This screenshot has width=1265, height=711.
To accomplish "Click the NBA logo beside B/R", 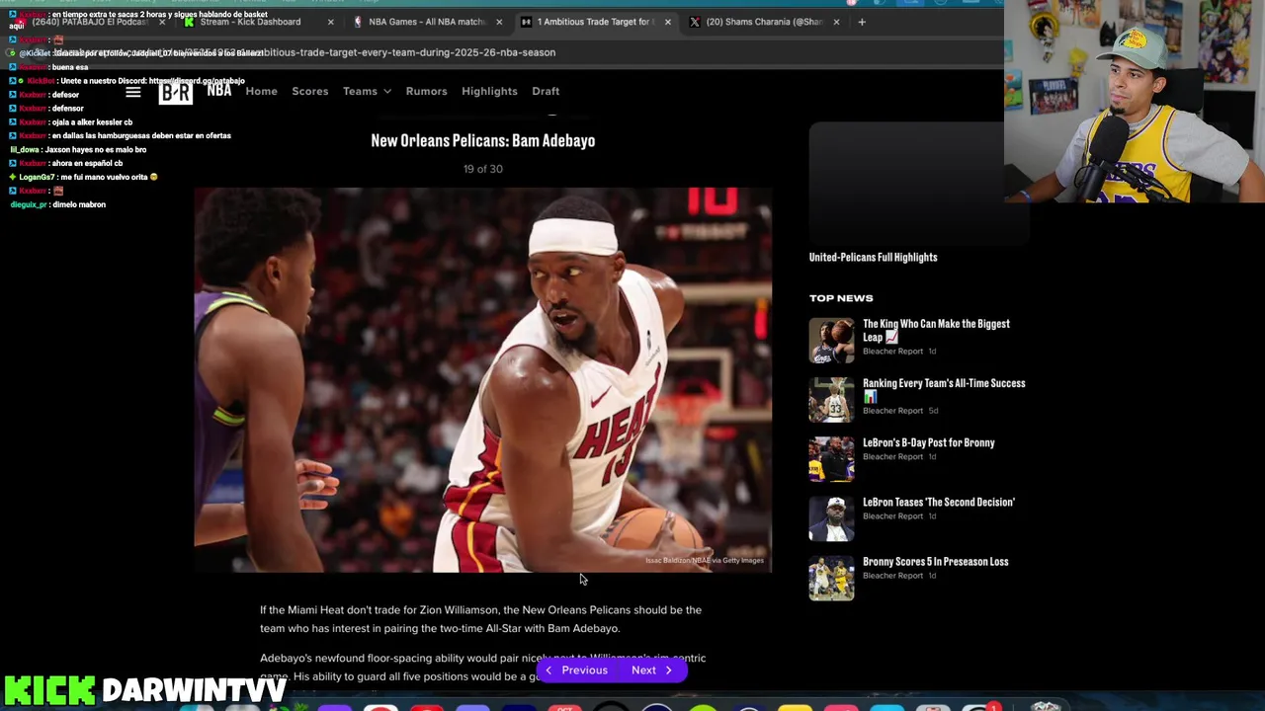I will [219, 91].
